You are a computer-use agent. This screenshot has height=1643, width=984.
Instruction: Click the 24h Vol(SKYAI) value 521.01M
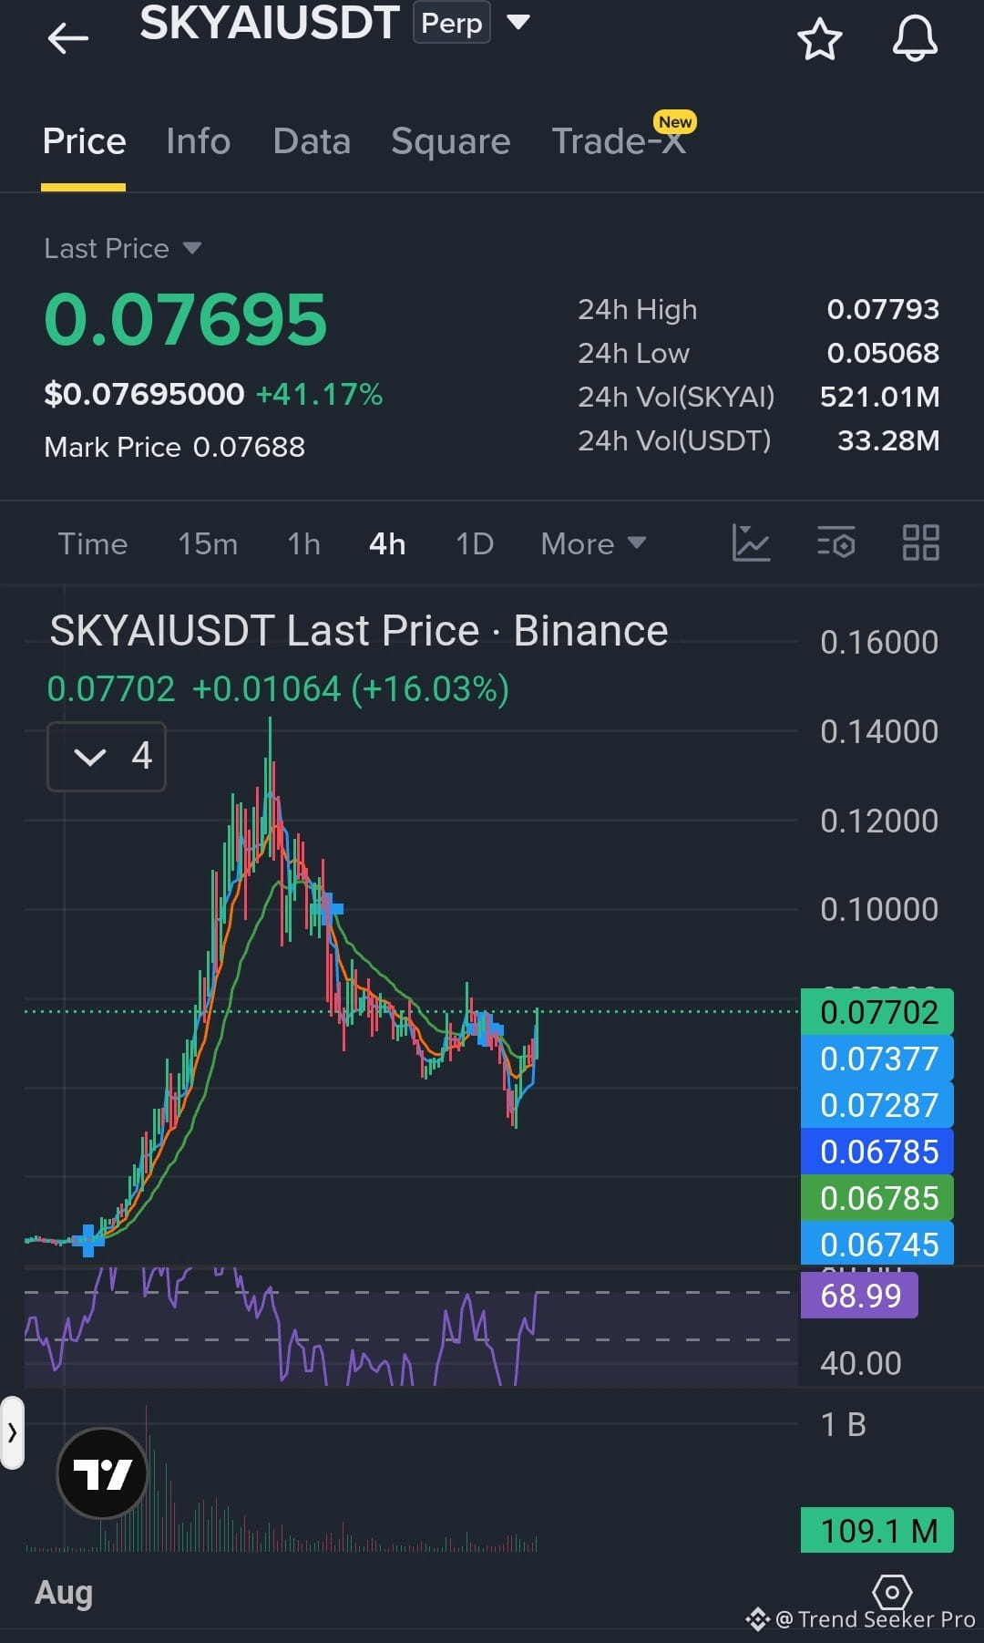[x=879, y=397]
